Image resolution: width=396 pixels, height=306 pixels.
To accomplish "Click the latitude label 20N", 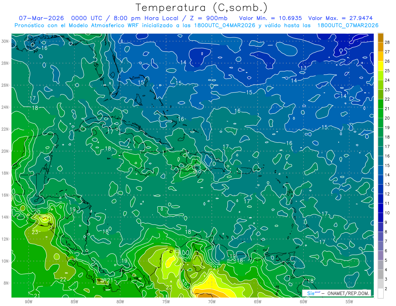I will 5,151.
